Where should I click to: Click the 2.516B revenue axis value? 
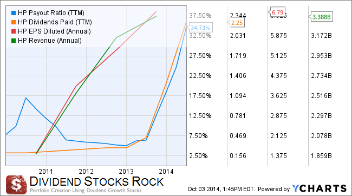click(x=321, y=96)
